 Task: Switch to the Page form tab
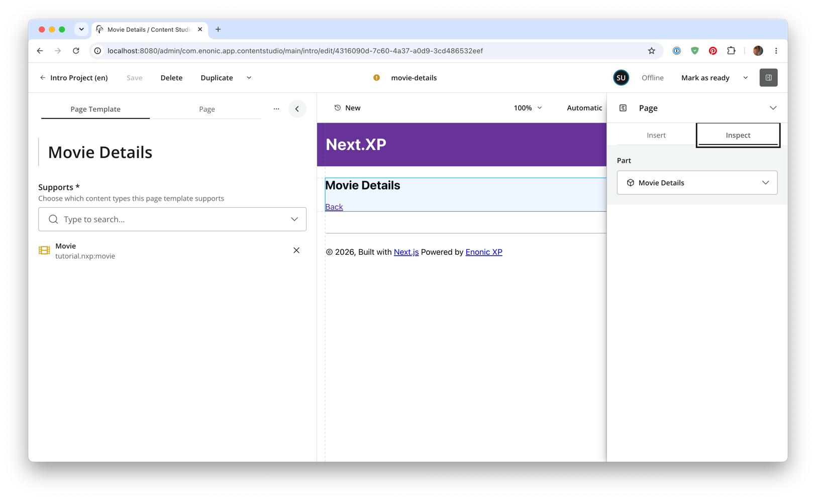(x=207, y=109)
